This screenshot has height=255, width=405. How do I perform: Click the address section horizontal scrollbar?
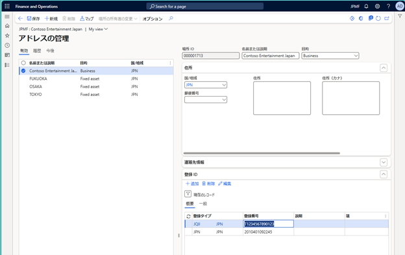pyautogui.click(x=262, y=153)
